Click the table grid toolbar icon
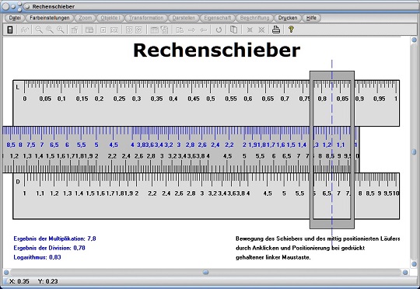420x289 pixels. pos(154,30)
